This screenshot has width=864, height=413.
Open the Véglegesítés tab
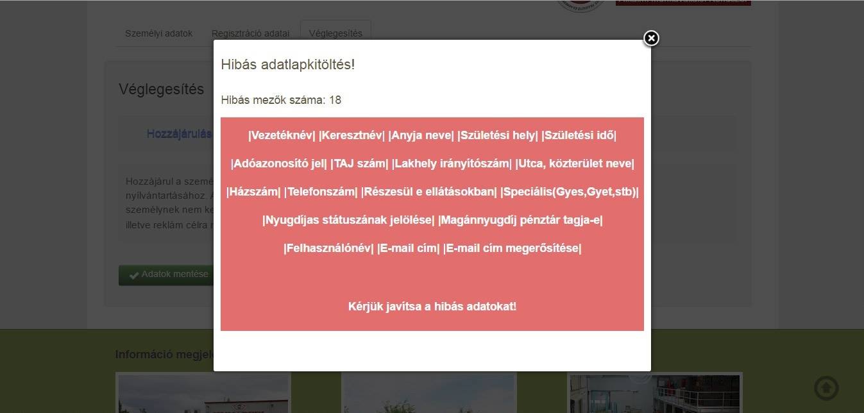pyautogui.click(x=336, y=33)
